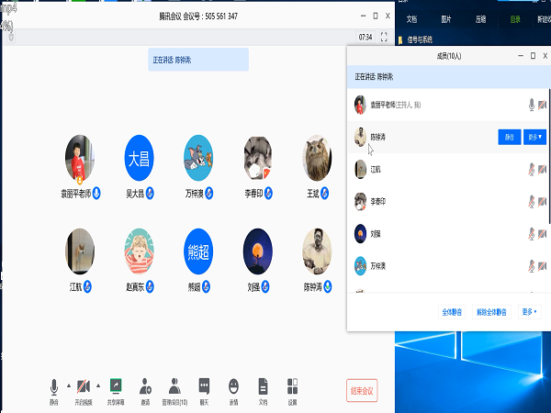The width and height of the screenshot is (551, 413).
Task: Click 图片 tab in the background file window
Action: (x=446, y=19)
